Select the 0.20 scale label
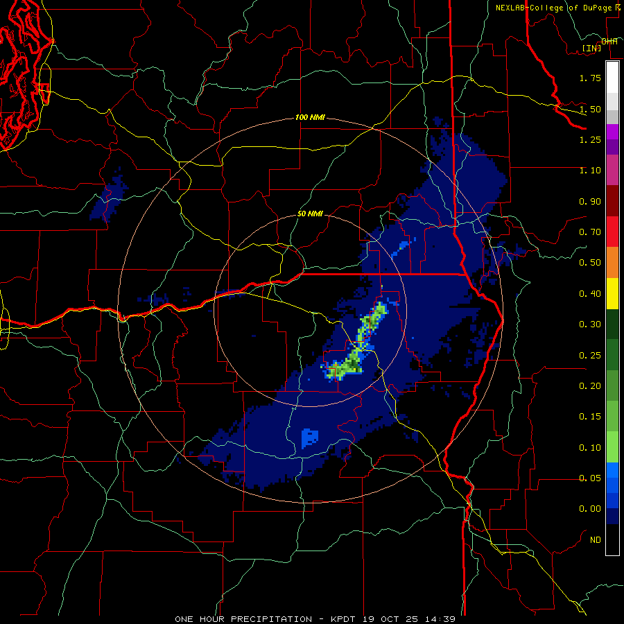Viewport: 624px width, 624px height. (x=590, y=386)
